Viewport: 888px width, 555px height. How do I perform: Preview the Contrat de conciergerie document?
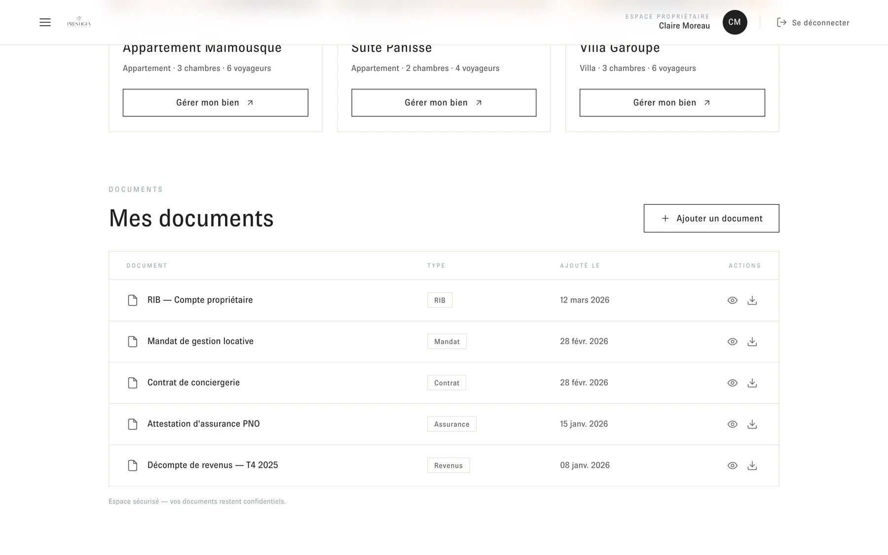pos(732,383)
